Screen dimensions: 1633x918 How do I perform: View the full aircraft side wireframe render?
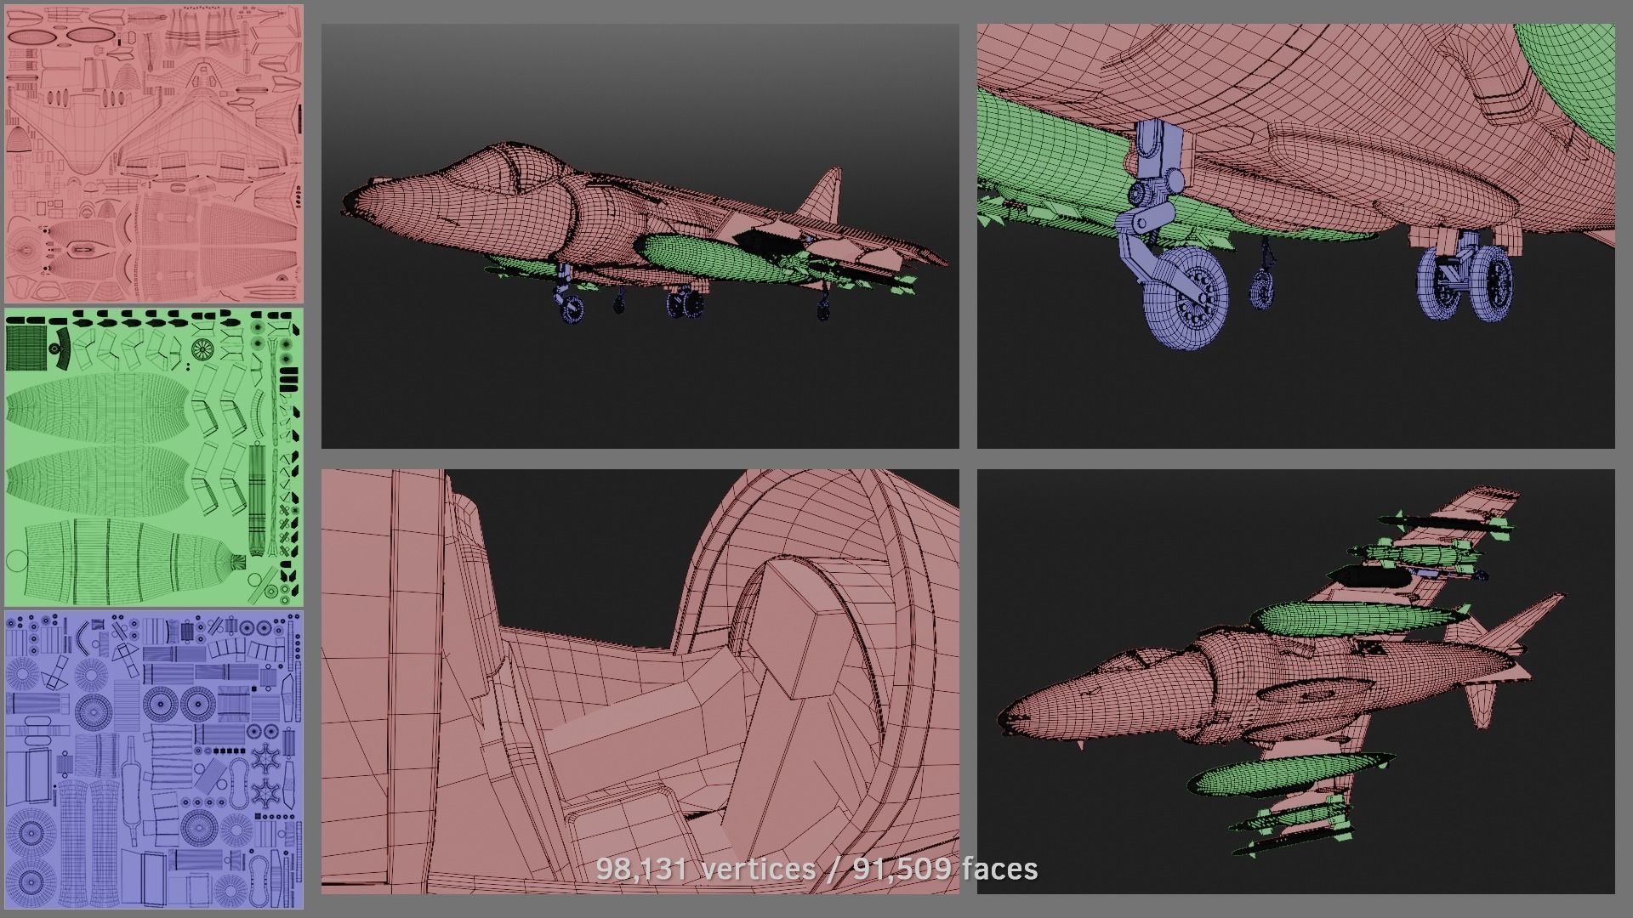pos(640,235)
